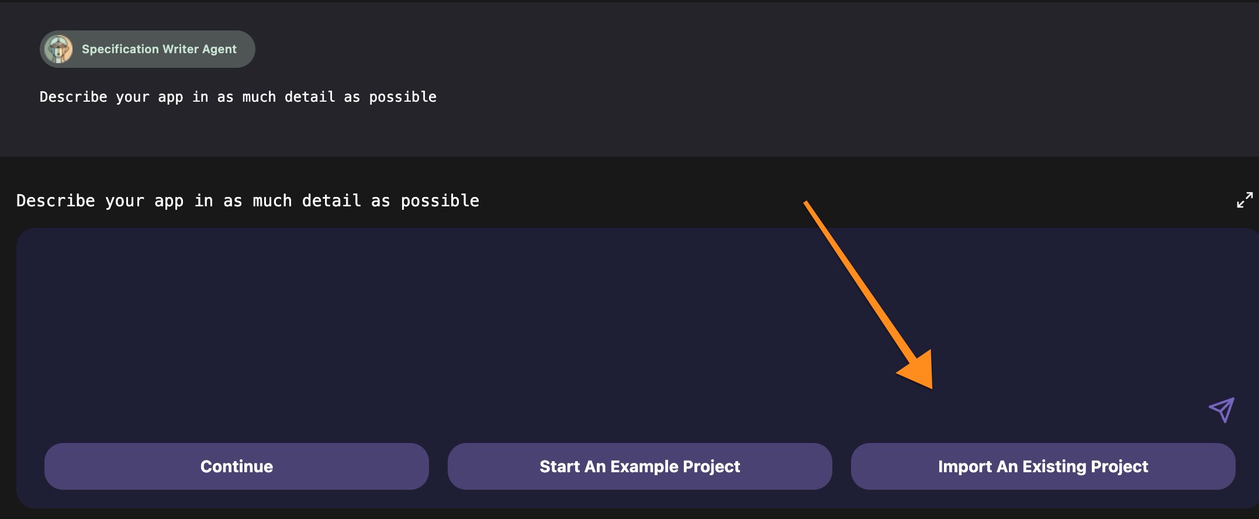Hit the purple send arrow icon
Image resolution: width=1259 pixels, height=519 pixels.
click(1221, 410)
